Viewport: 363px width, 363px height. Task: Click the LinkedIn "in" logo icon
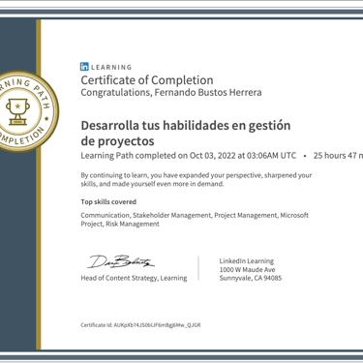84,67
